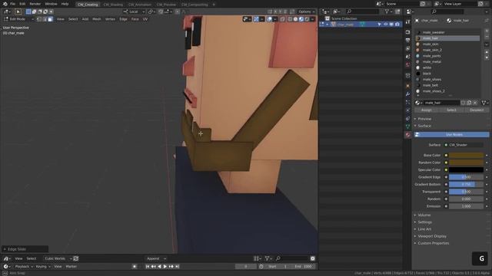492x276 pixels.
Task: Open the Window menu
Action: [x=52, y=4]
